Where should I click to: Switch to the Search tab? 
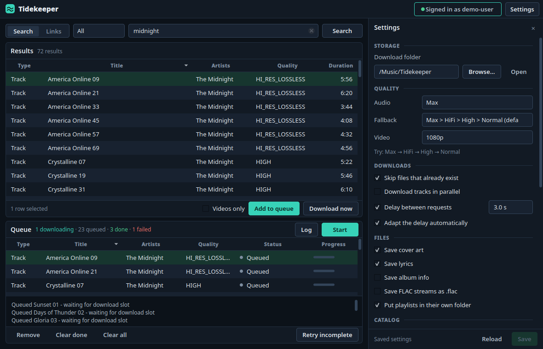[x=23, y=31]
